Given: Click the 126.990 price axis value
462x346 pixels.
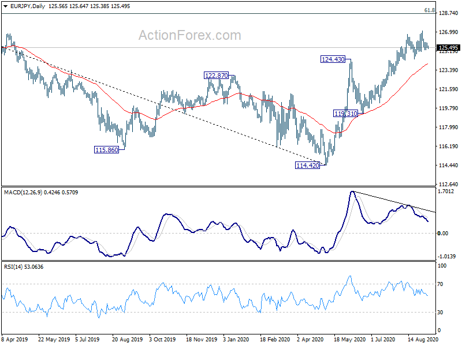Looking at the screenshot, I should pyautogui.click(x=449, y=32).
